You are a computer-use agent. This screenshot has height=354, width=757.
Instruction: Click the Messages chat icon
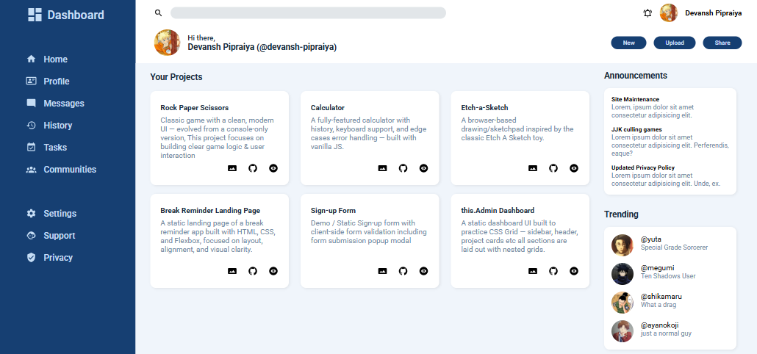click(32, 104)
